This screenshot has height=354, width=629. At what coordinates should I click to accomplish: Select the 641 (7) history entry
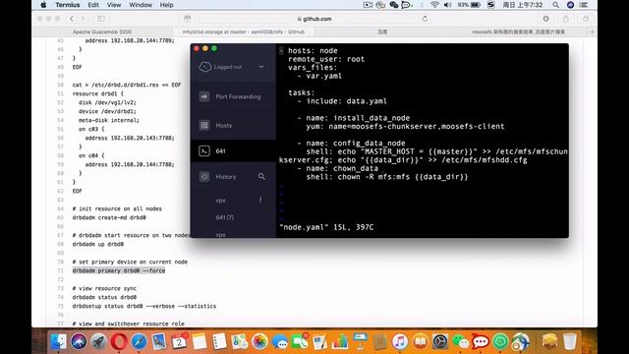(x=234, y=217)
